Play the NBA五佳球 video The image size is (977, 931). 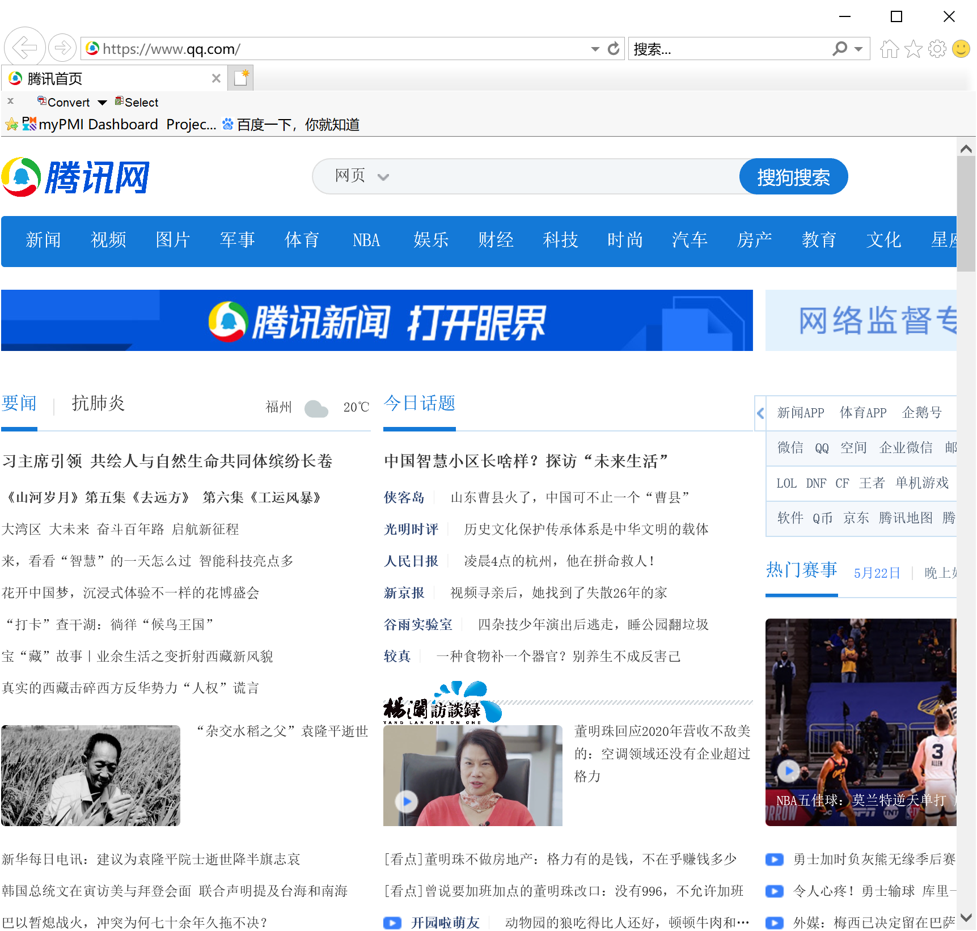pyautogui.click(x=788, y=770)
